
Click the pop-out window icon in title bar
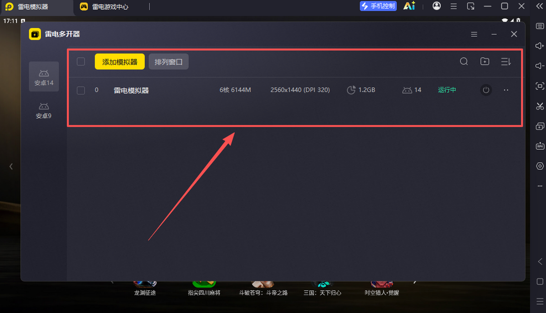[x=471, y=6]
